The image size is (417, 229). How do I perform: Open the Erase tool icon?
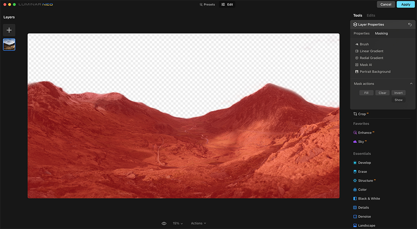355,172
